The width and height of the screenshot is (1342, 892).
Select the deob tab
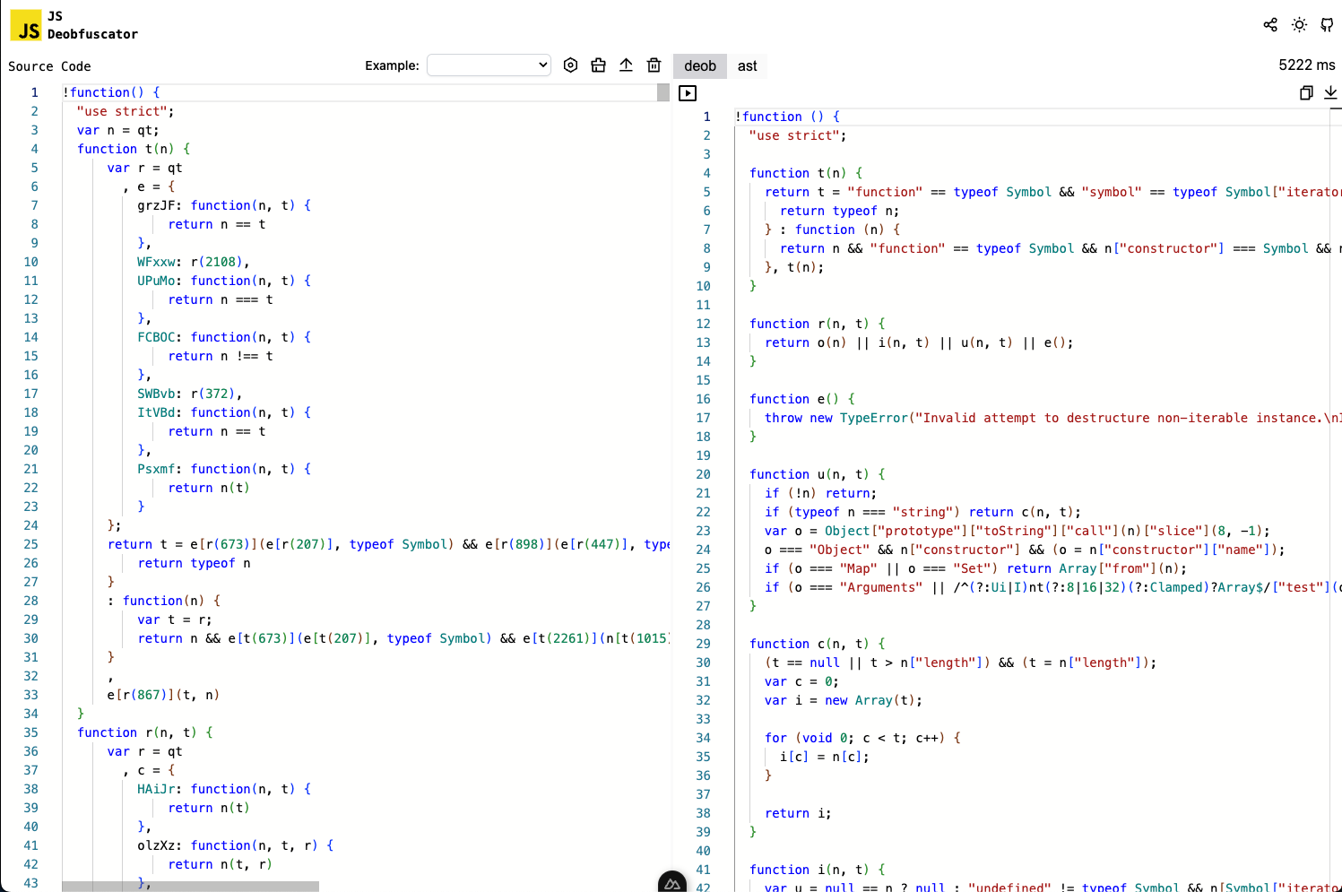(x=700, y=65)
